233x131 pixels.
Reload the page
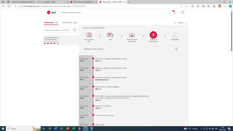pyautogui.click(x=9, y=6)
